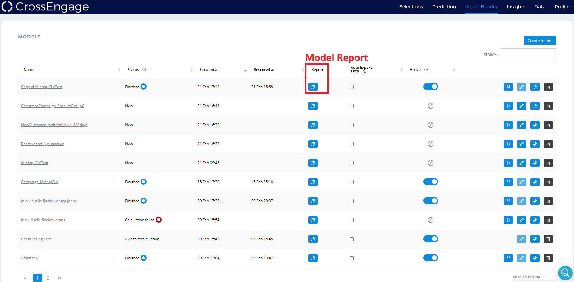
Task: Focus the model Search input field
Action: tap(527, 54)
